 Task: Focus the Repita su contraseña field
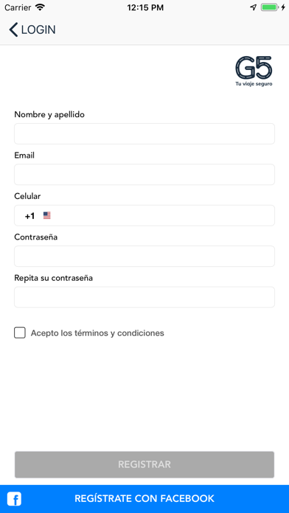coord(144,297)
